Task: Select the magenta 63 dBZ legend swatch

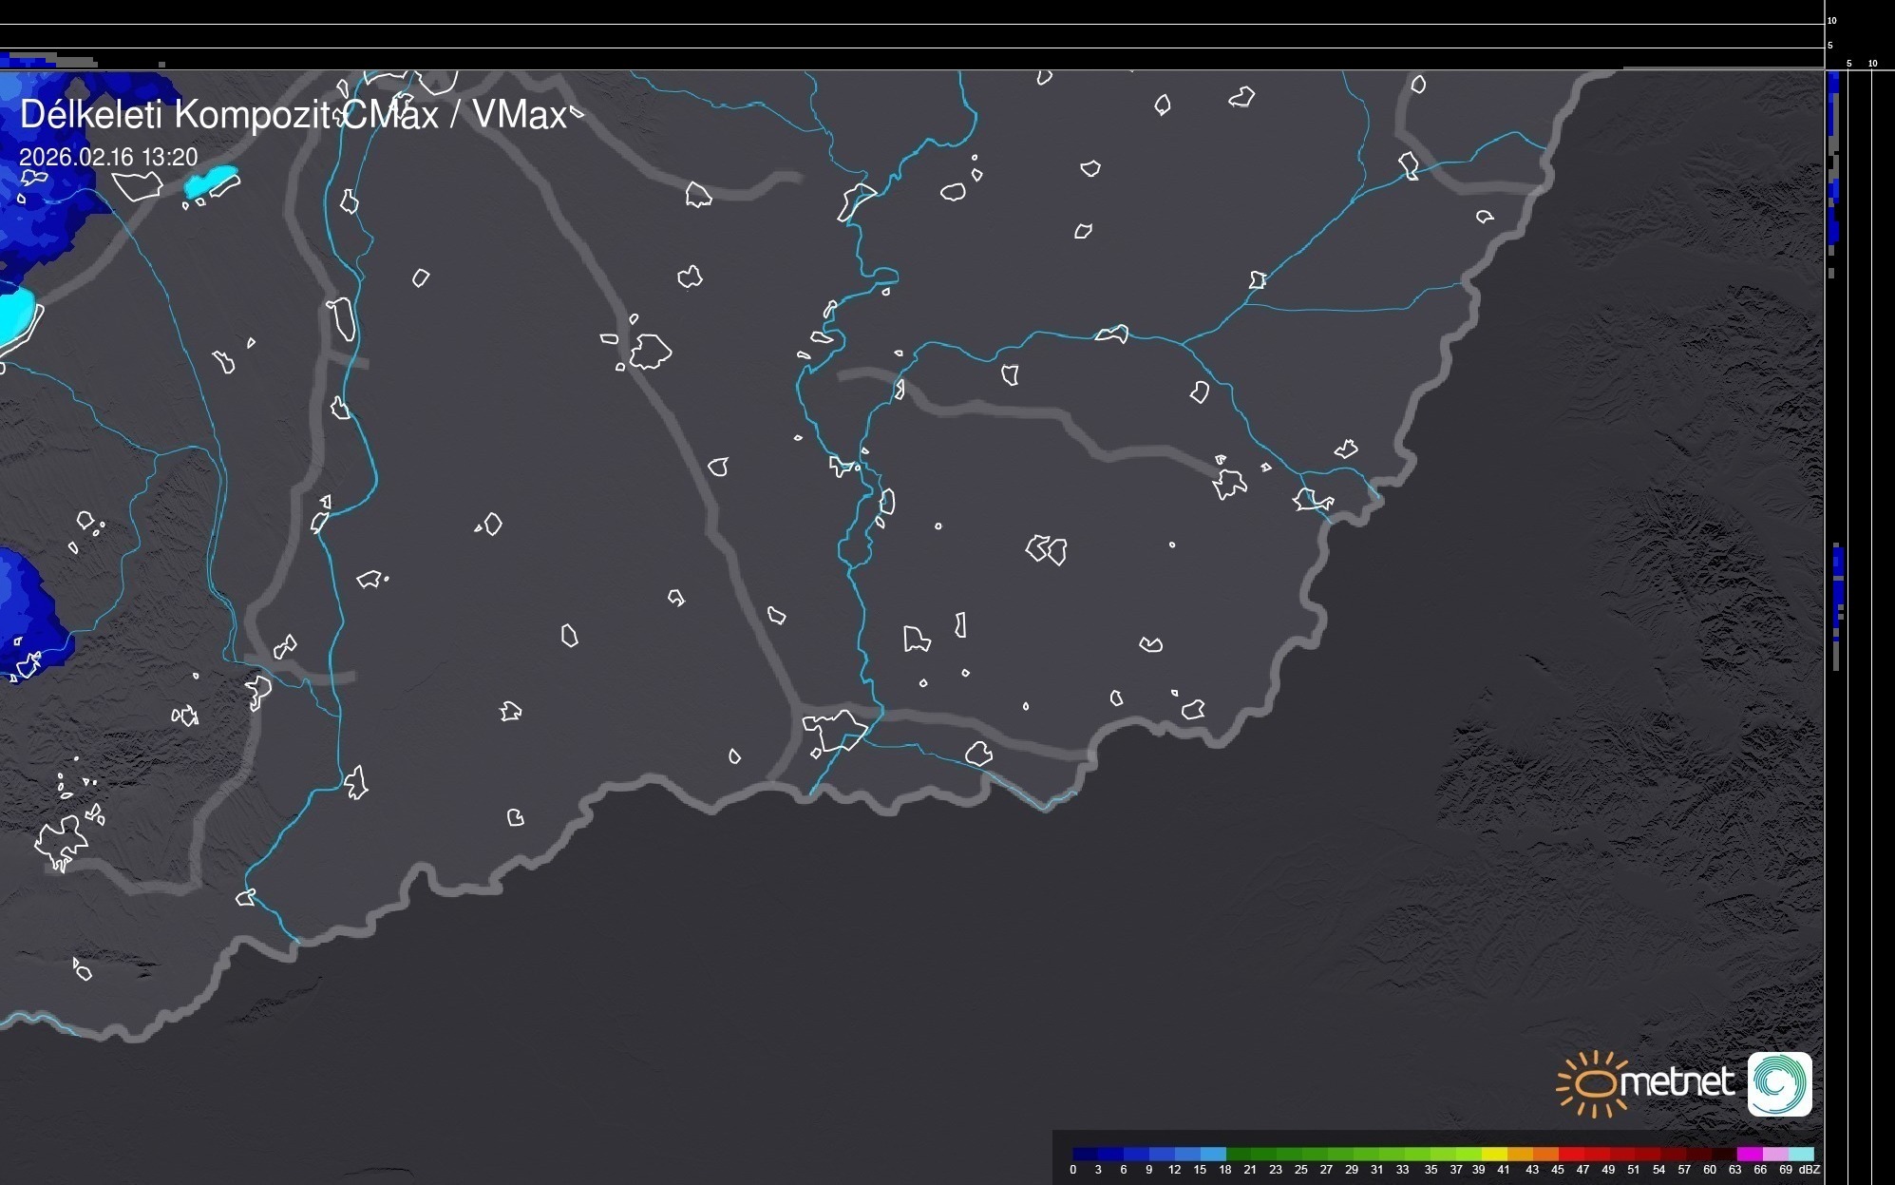Action: click(x=1748, y=1154)
